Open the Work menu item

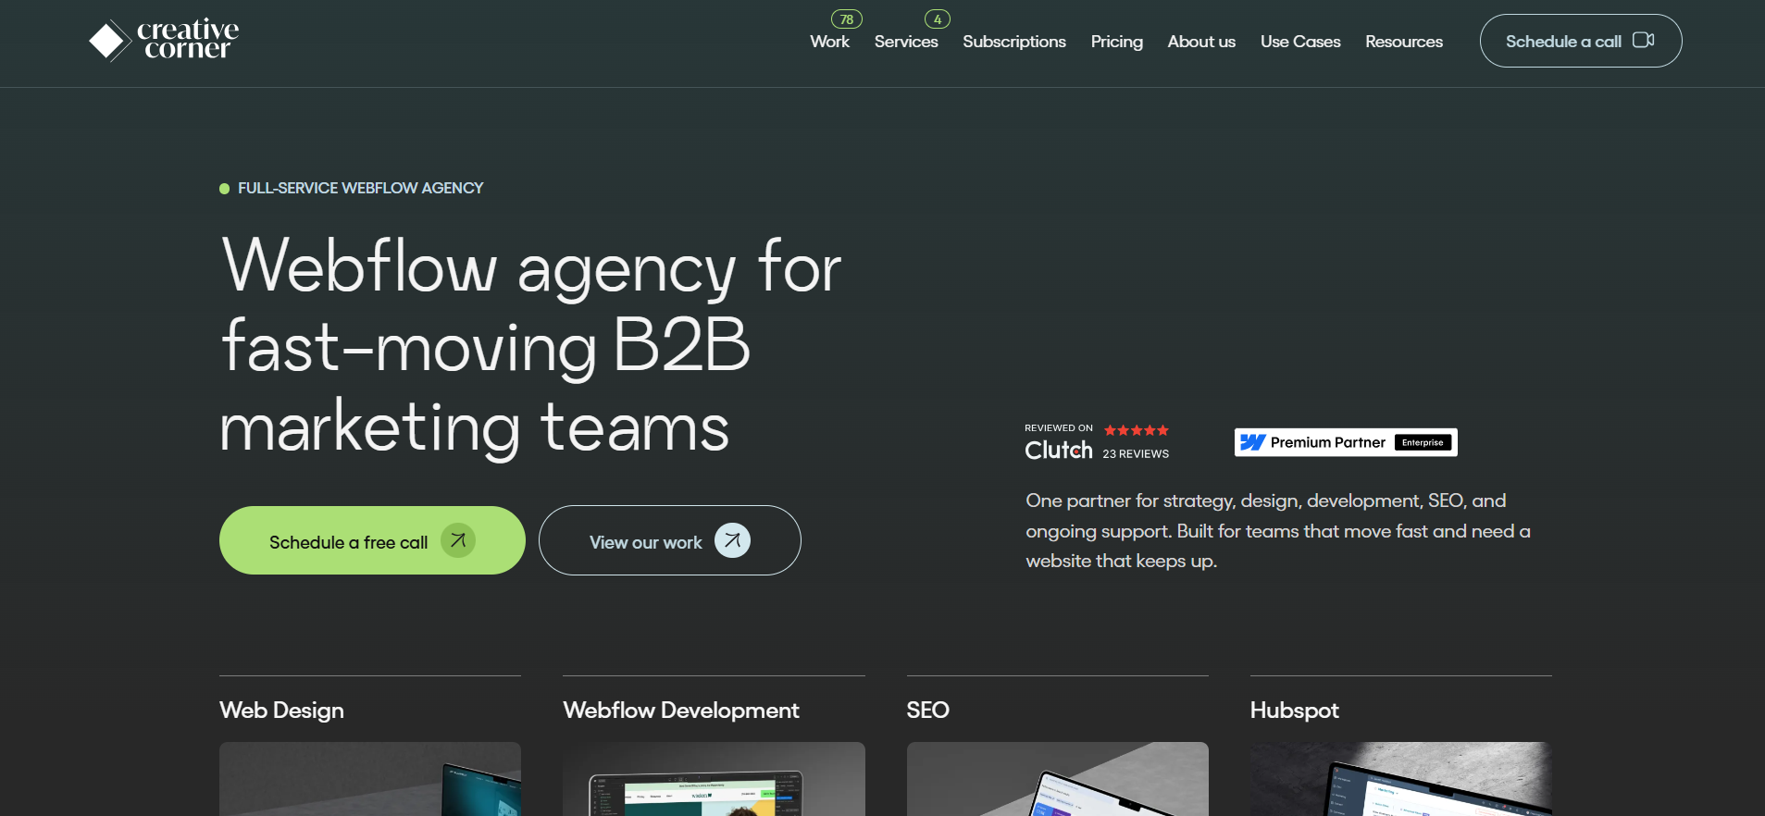point(829,42)
